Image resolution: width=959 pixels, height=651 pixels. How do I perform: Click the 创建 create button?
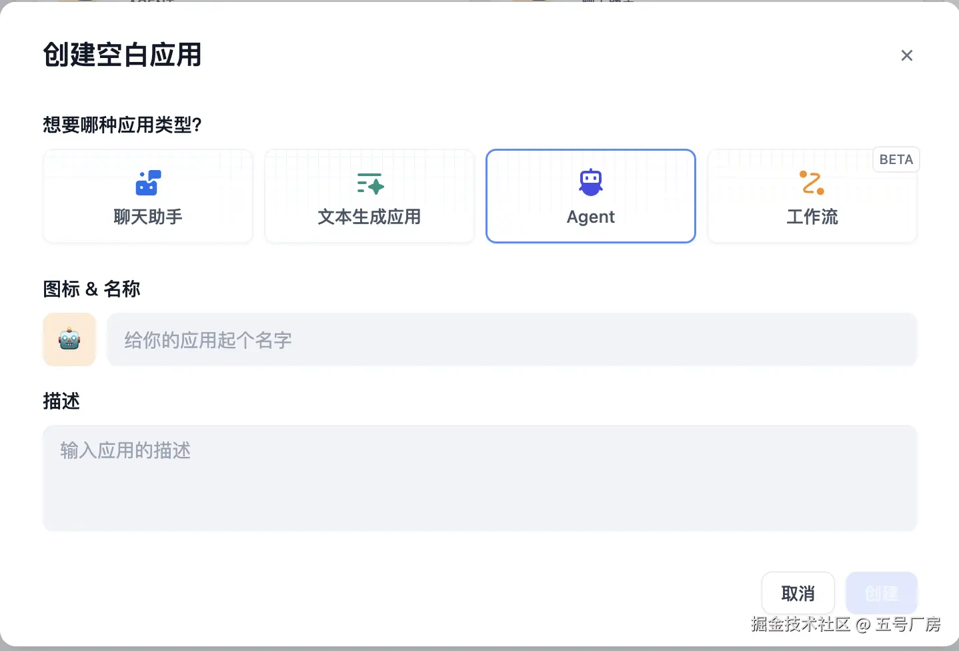(881, 593)
